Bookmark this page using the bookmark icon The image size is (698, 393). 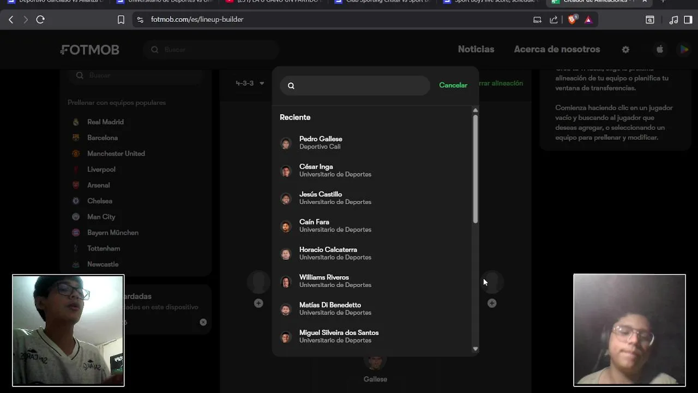[121, 20]
